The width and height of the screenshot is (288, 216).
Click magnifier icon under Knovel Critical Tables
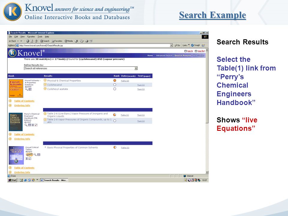coord(35,154)
